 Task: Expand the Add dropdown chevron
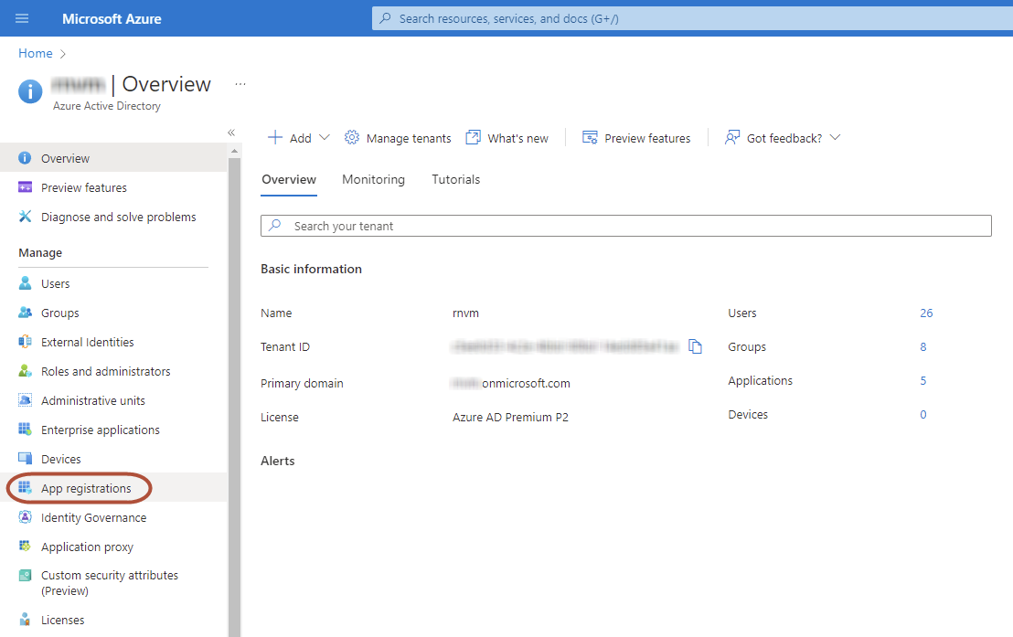pos(325,138)
